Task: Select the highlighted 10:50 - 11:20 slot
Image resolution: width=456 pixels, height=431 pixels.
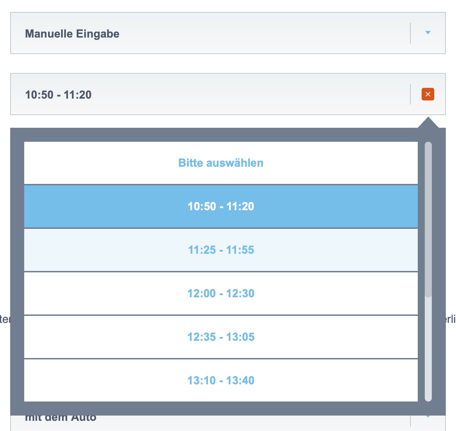Action: pos(221,206)
